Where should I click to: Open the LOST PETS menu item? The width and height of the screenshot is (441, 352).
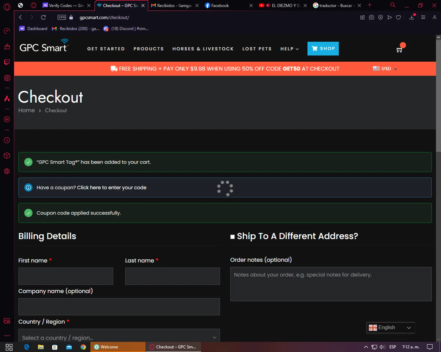point(257,49)
